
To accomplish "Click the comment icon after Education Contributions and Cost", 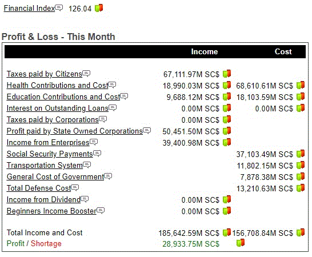I will pos(124,97).
